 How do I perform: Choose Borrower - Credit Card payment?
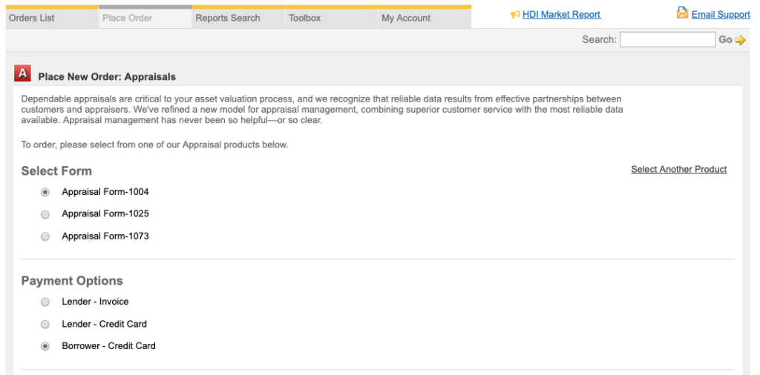coord(45,346)
